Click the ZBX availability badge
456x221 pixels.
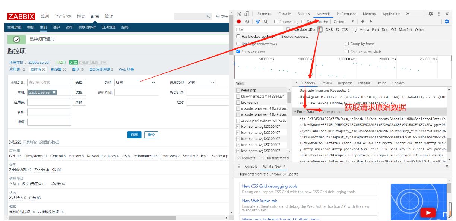(73, 63)
